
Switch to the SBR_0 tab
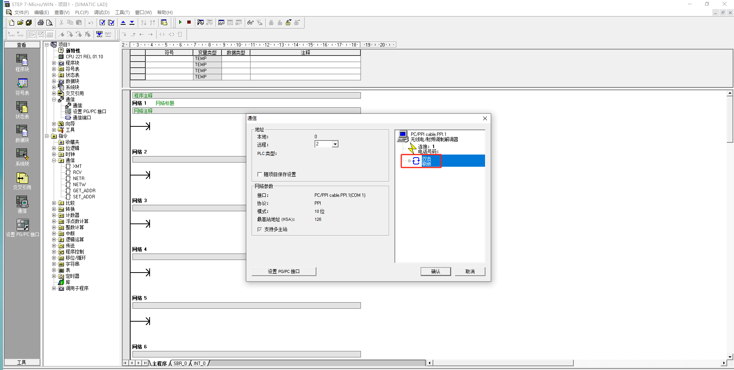coord(180,364)
